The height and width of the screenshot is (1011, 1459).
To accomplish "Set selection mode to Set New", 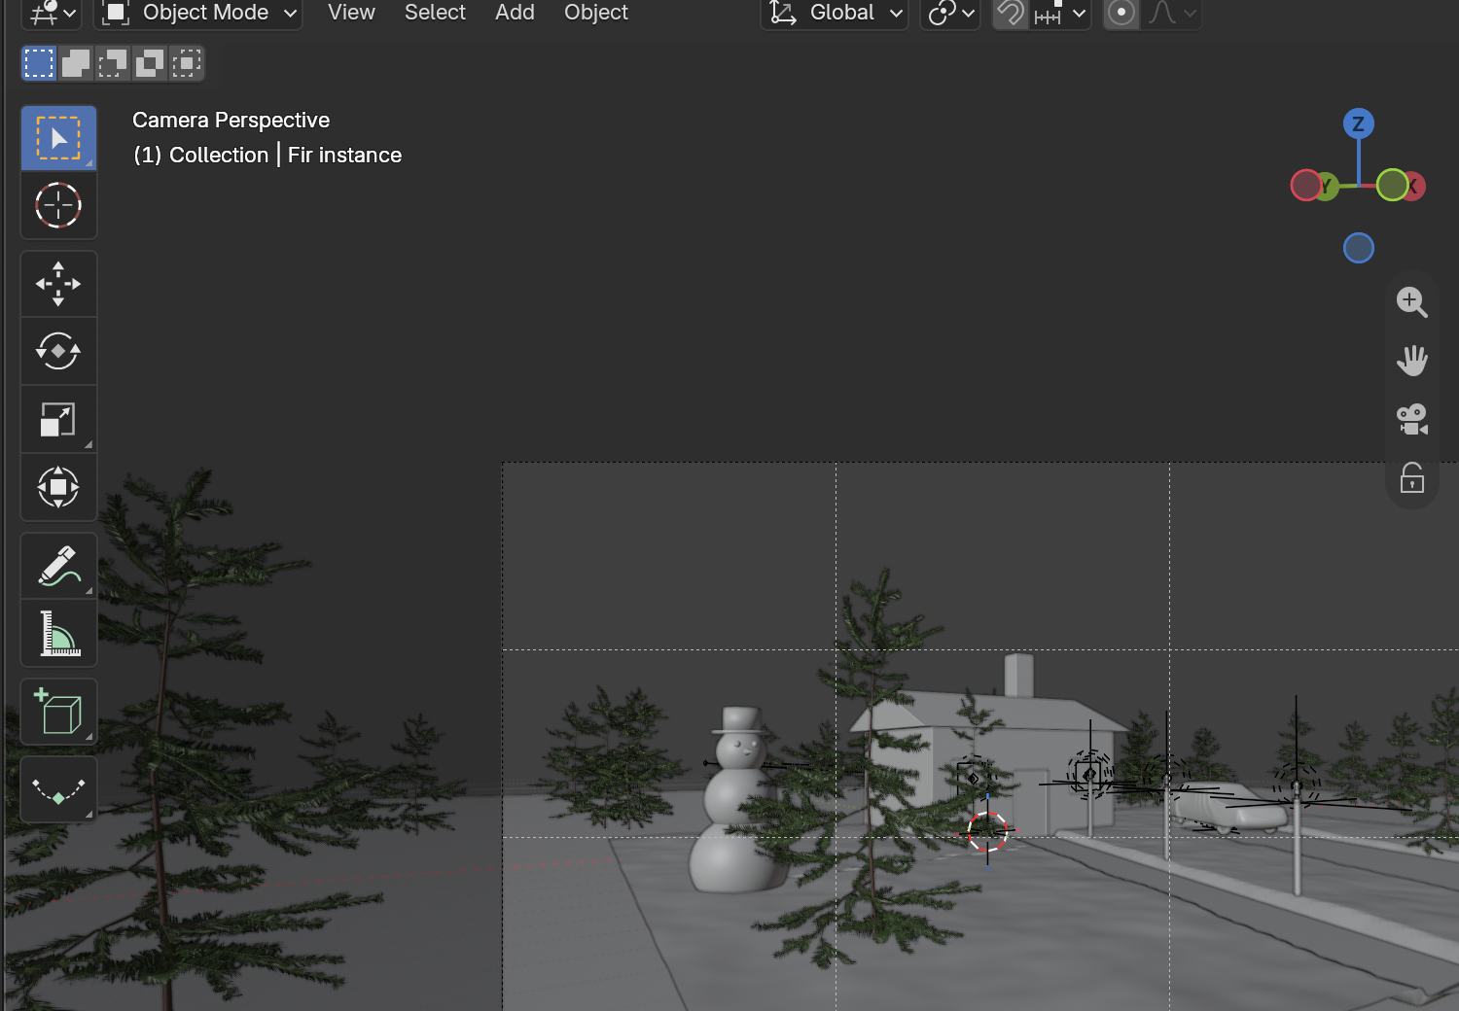I will pos(39,63).
